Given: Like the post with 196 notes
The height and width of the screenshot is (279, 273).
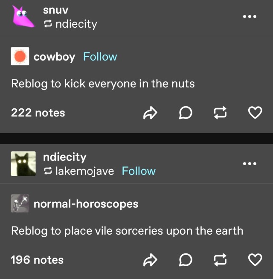Looking at the screenshot, I should [255, 260].
